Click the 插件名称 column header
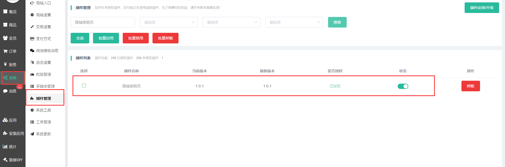 point(131,71)
